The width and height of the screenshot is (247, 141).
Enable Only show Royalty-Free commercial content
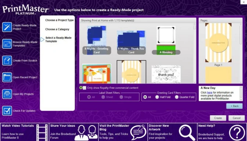(85, 88)
